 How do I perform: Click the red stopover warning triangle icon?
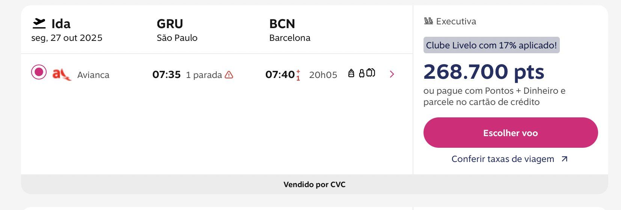point(229,75)
